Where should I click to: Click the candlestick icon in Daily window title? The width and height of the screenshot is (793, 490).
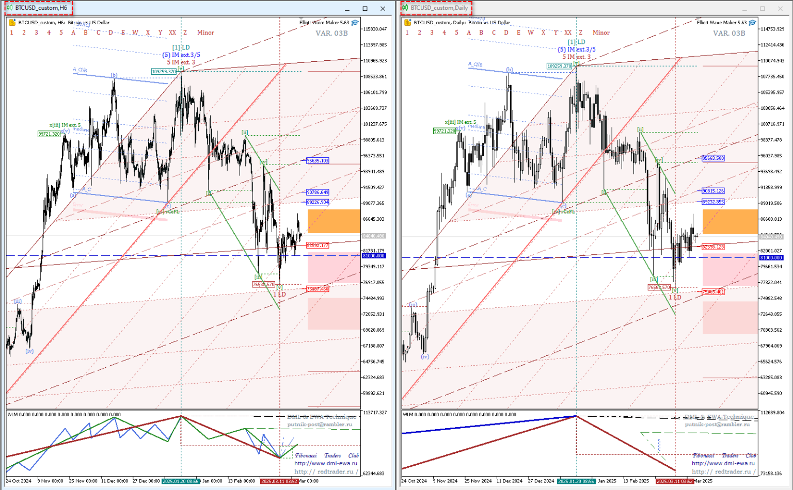[405, 8]
